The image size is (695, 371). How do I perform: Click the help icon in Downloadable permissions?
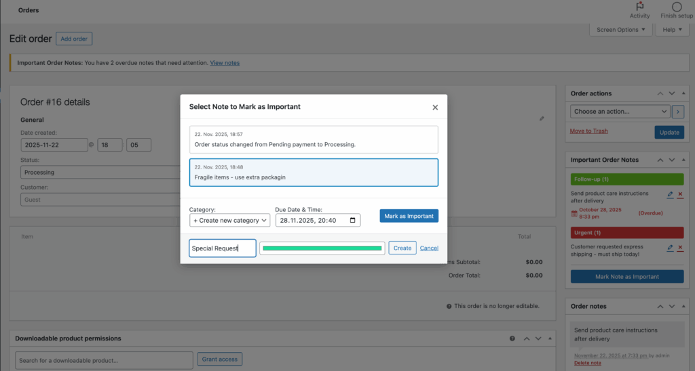(x=512, y=339)
